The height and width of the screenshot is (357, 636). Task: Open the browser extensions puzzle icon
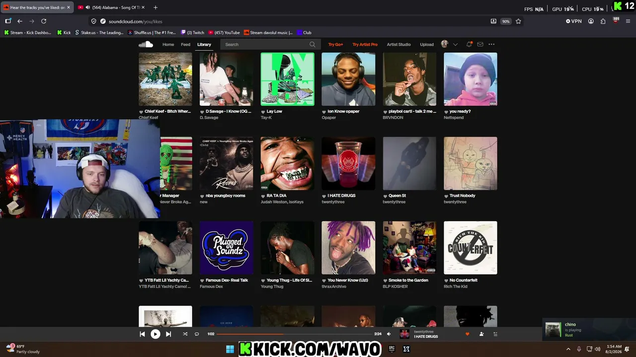[x=603, y=21]
